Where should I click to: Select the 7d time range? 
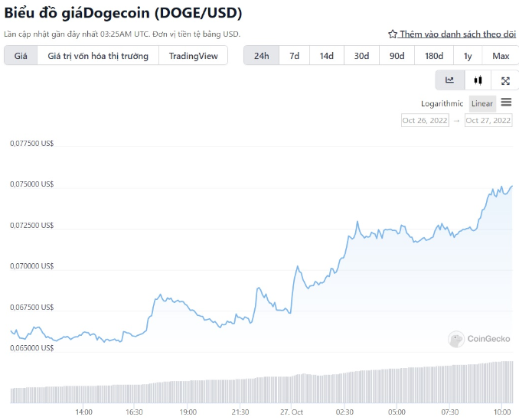pos(294,56)
